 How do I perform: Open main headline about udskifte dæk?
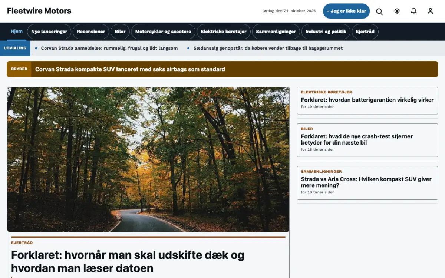(128, 261)
